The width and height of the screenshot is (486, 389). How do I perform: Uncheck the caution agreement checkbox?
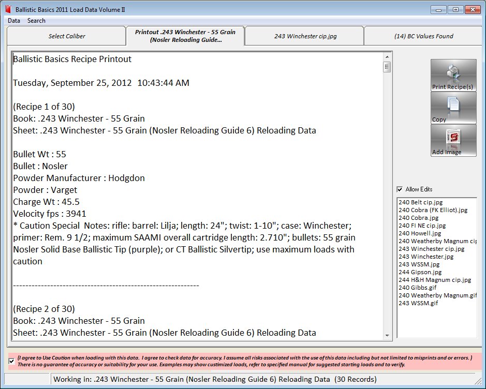(12, 361)
